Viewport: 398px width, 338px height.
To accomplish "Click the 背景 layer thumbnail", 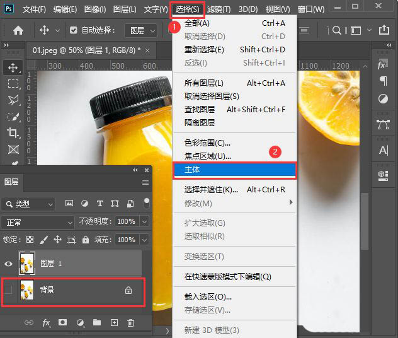I will pos(27,289).
